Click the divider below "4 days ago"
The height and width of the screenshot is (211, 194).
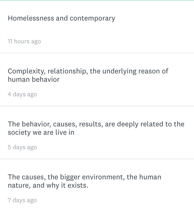97,106
